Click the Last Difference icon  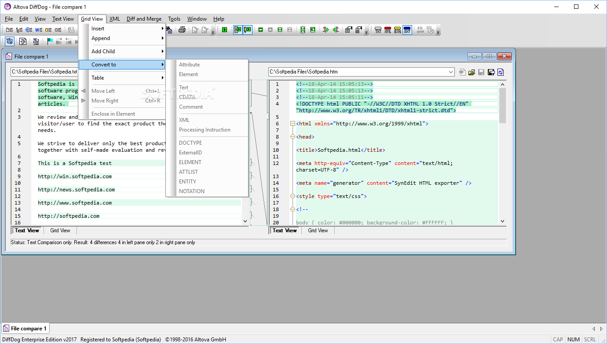[280, 30]
